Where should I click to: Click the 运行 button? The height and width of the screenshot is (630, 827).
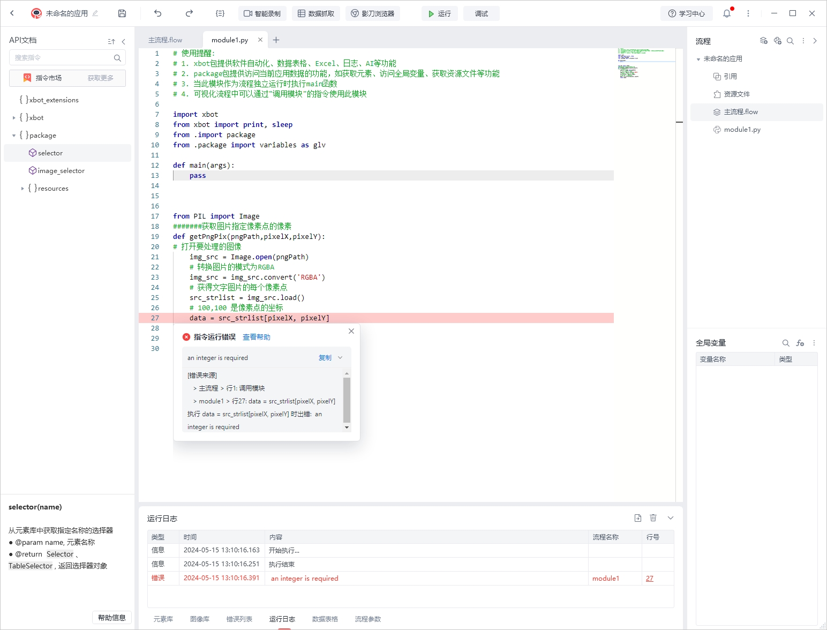click(439, 13)
